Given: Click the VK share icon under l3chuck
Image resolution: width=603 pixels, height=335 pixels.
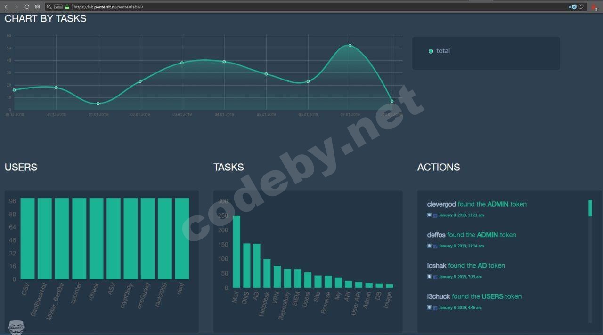Looking at the screenshot, I should tap(429, 307).
